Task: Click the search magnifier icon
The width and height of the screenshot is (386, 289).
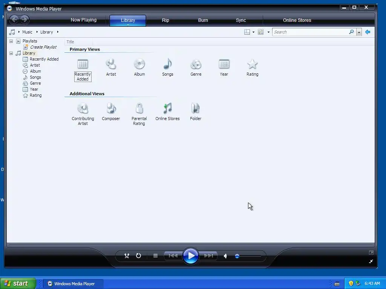Action: [352, 32]
